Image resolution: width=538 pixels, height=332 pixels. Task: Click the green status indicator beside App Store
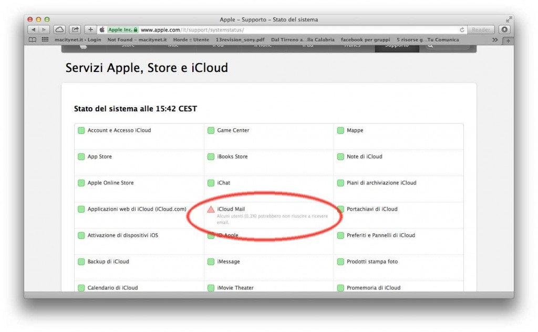[x=81, y=157]
